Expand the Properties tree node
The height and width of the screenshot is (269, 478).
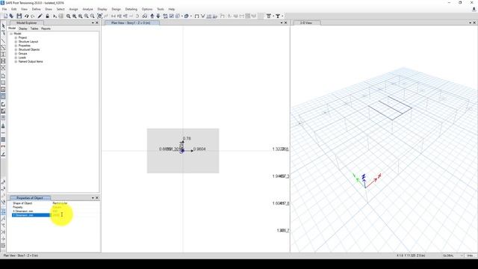coord(16,46)
